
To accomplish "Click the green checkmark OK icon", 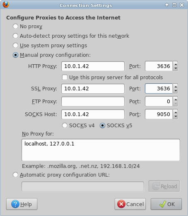I will tap(163, 204).
